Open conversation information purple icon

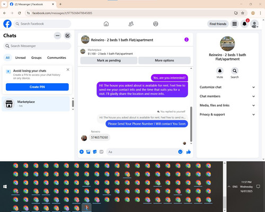[x=187, y=40]
